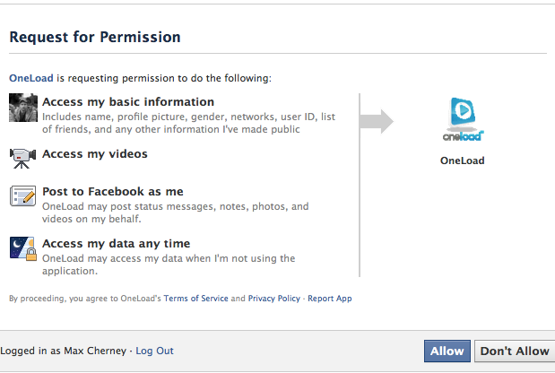Click the Logged in as Max Cherney text
This screenshot has height=373, width=555.
64,351
